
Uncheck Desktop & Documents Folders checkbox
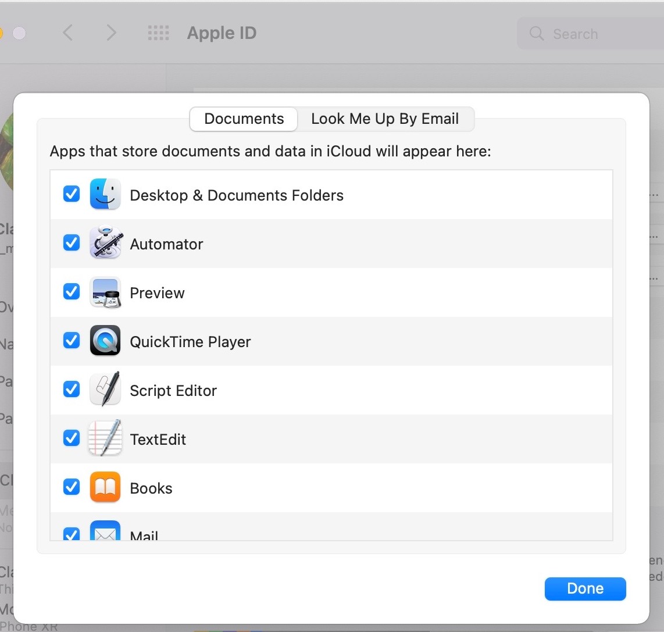(x=71, y=194)
